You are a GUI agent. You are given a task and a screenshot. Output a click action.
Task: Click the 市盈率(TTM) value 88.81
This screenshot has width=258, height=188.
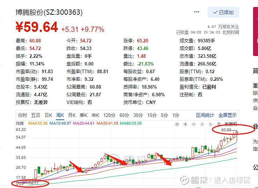point(103,71)
